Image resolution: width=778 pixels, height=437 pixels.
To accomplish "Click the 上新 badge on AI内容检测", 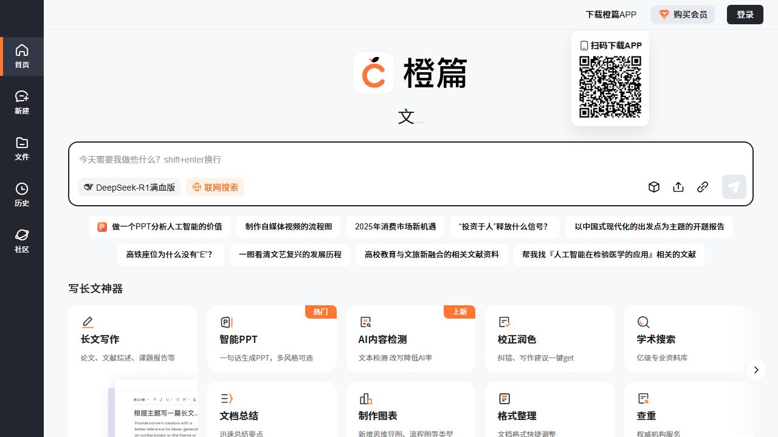I will click(460, 312).
